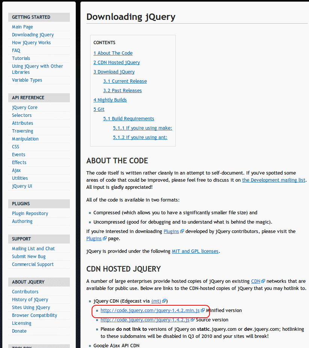This screenshot has height=348, width=309.
Task: Open the Donate link
Action: coord(19,331)
